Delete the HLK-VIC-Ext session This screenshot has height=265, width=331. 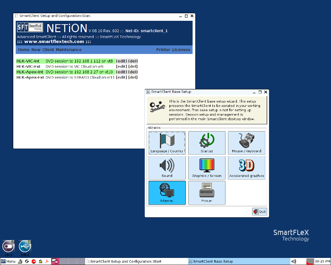pos(133,66)
